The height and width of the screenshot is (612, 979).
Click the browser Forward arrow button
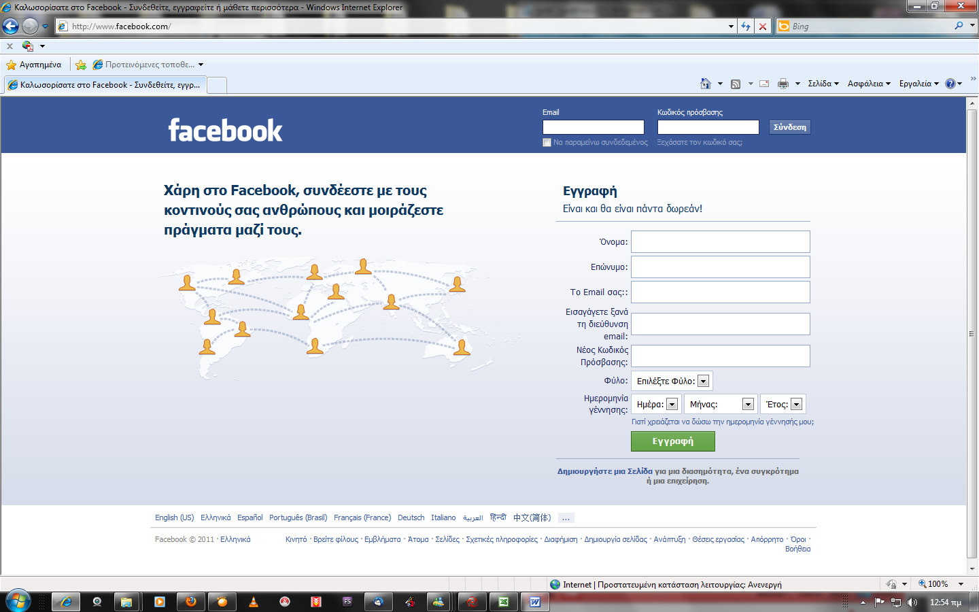(x=30, y=26)
